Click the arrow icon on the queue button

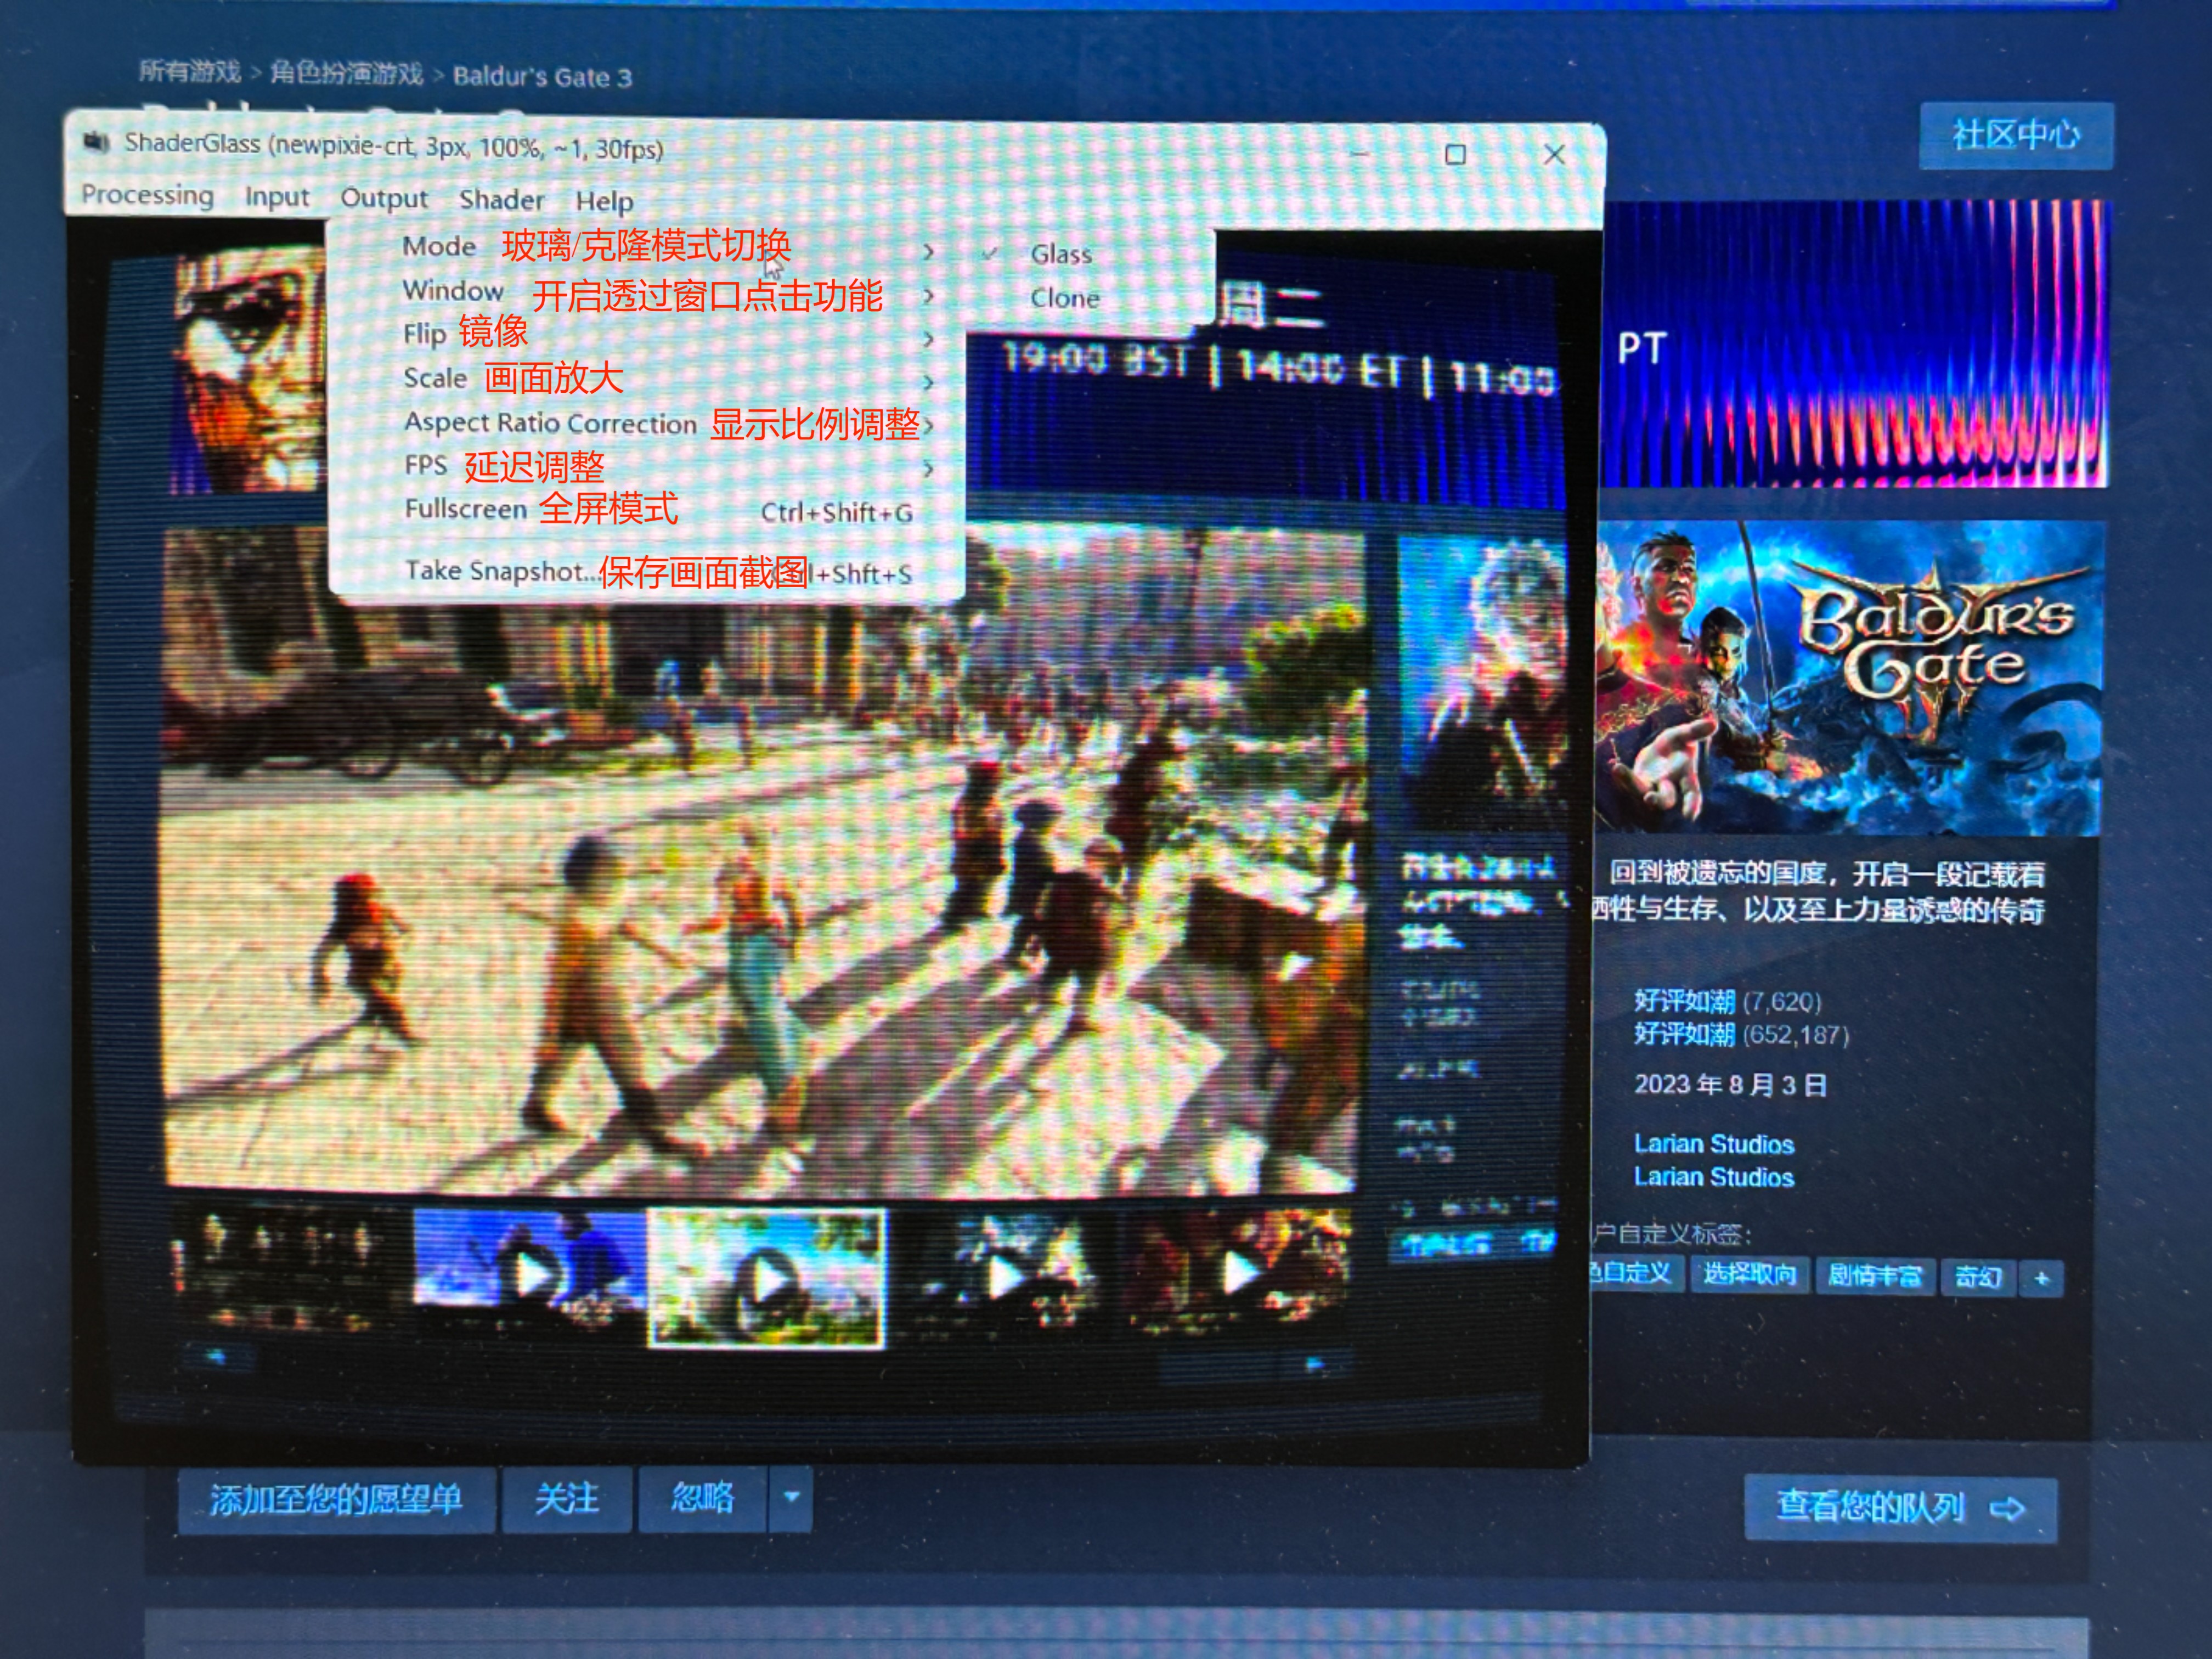2007,1508
